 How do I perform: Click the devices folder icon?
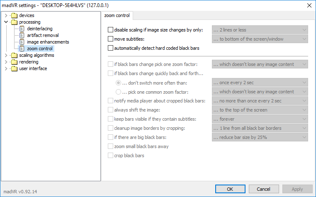point(14,15)
